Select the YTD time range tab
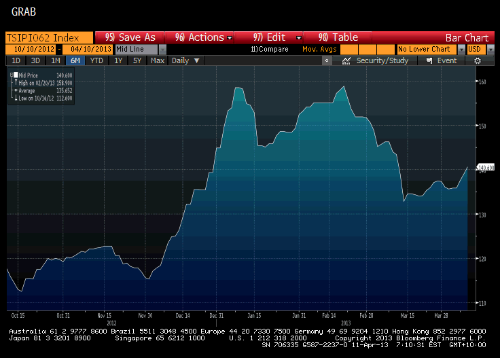The height and width of the screenshot is (358, 500). click(x=97, y=60)
